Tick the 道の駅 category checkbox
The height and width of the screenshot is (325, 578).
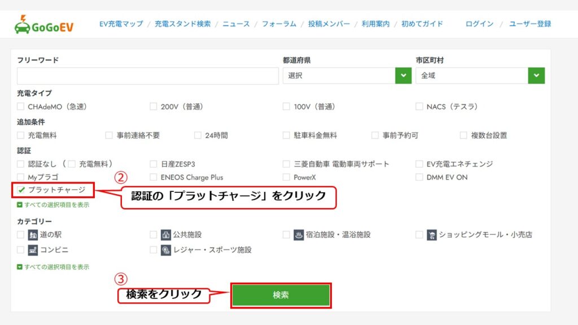pyautogui.click(x=21, y=235)
